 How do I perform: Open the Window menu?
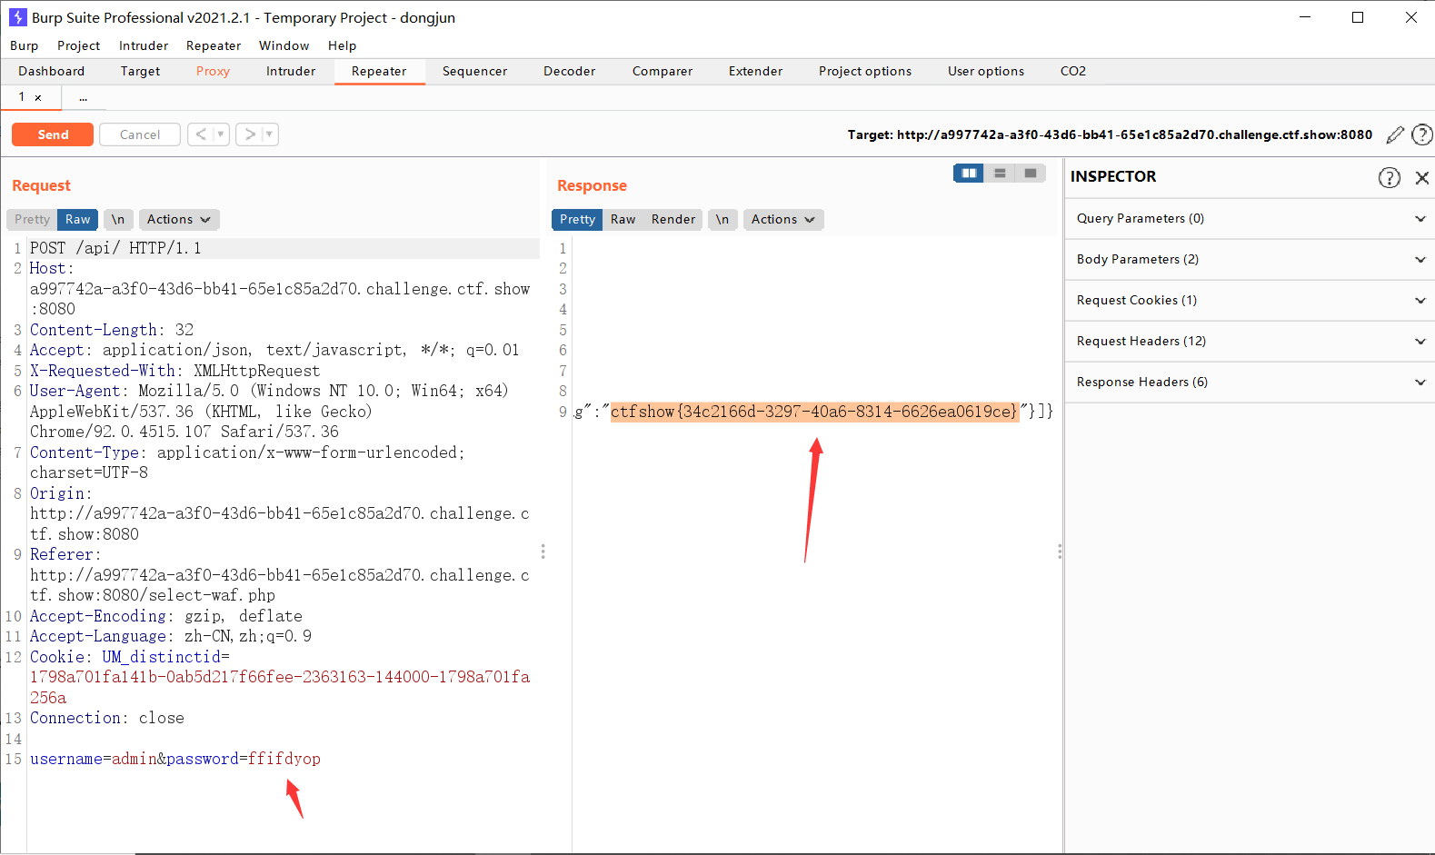coord(284,45)
